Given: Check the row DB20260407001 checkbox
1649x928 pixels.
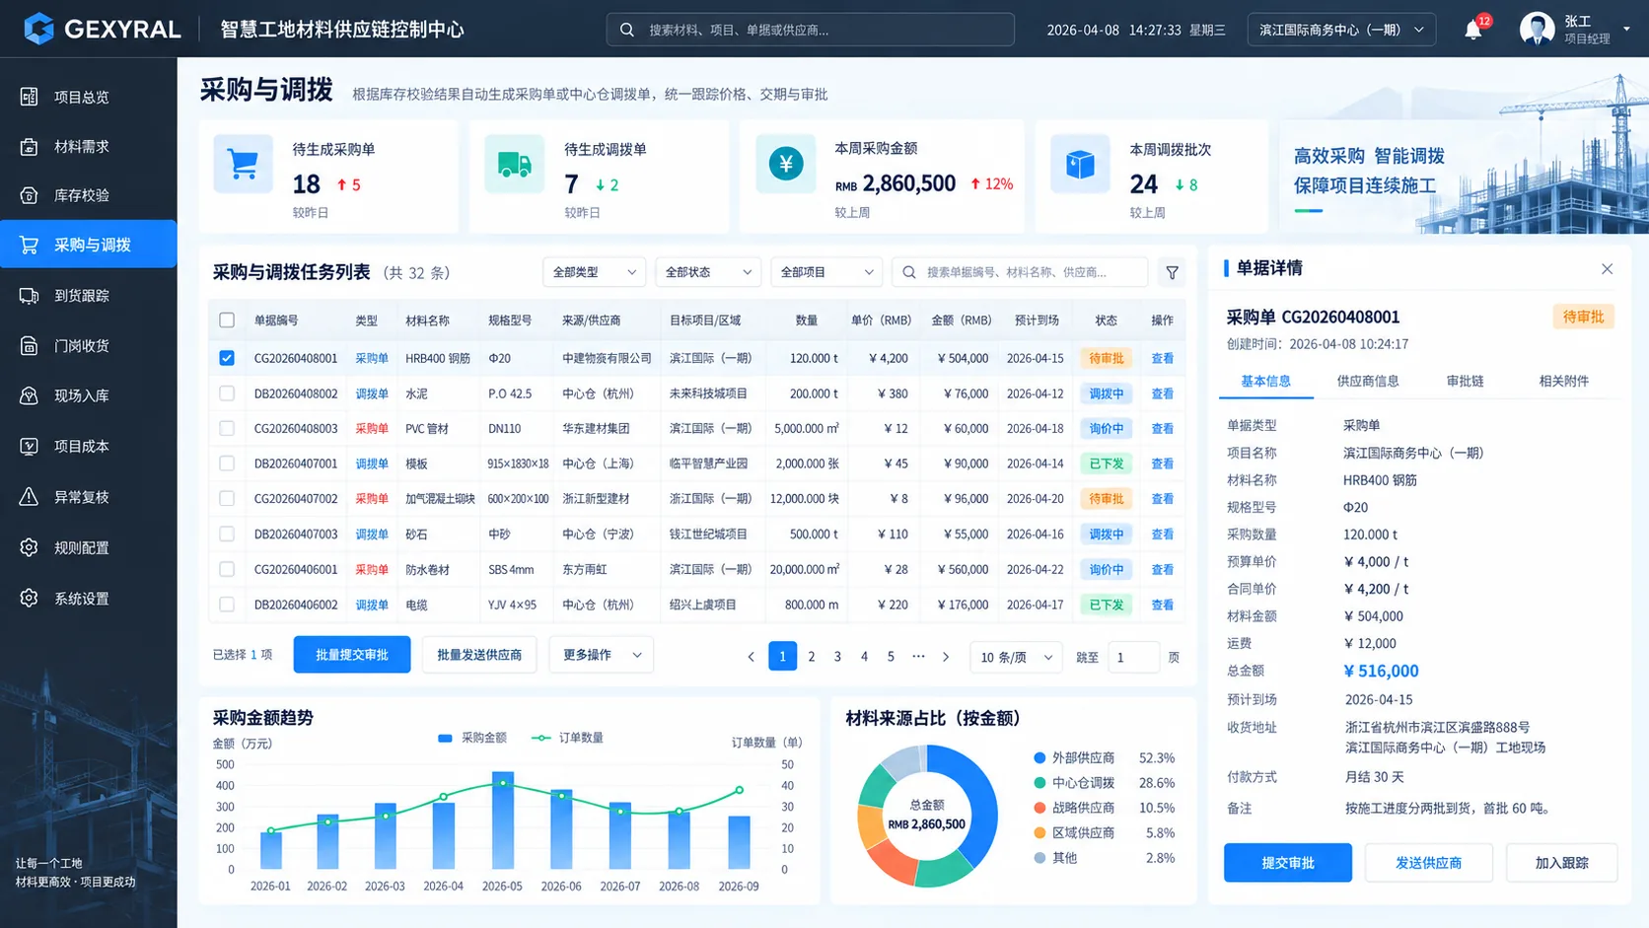Looking at the screenshot, I should pos(227,464).
